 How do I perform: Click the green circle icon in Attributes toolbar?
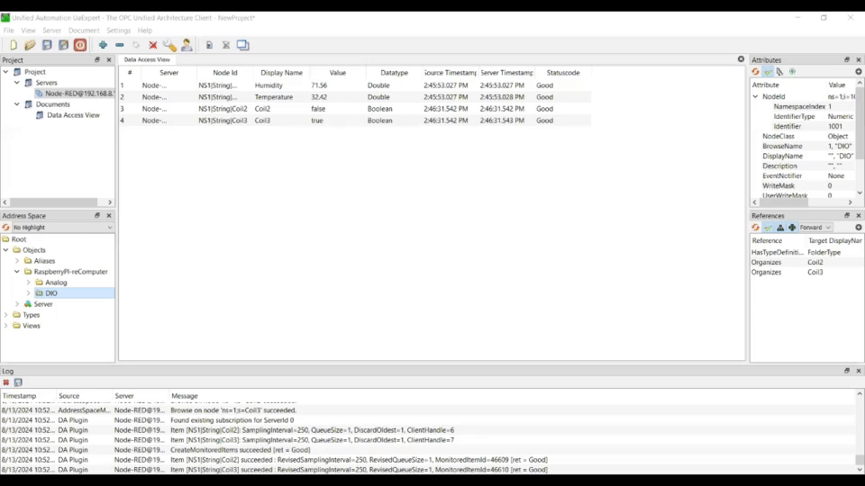click(792, 72)
